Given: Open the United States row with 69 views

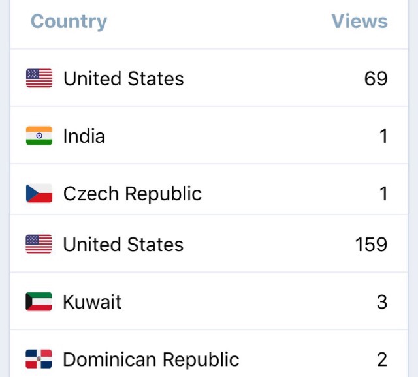Looking at the screenshot, I should [209, 78].
